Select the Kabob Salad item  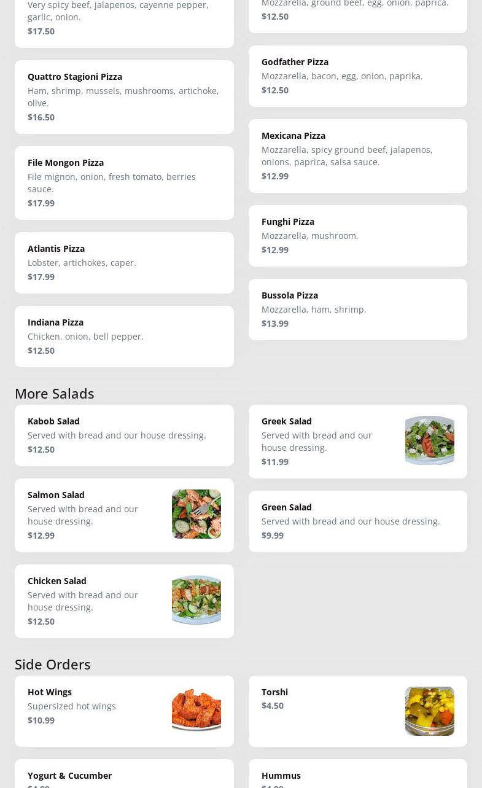[x=124, y=435]
